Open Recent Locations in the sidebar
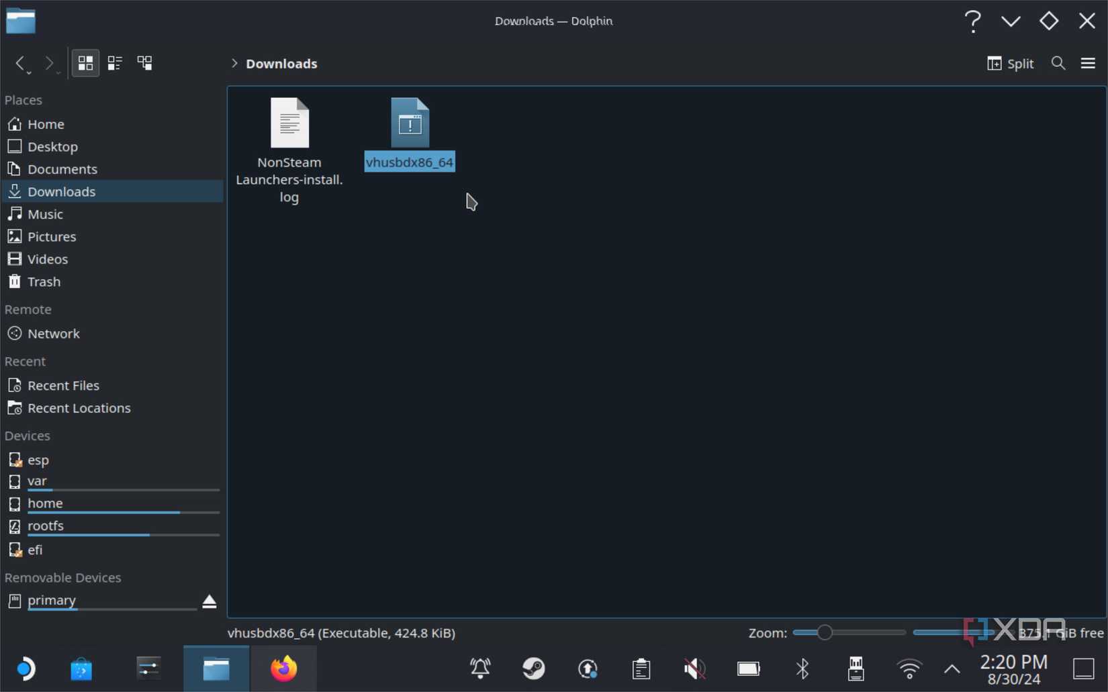Viewport: 1108px width, 692px height. point(79,407)
